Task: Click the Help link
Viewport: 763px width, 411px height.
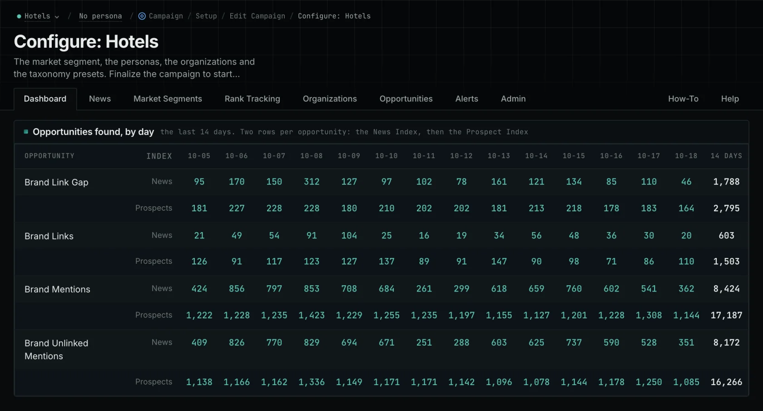Action: tap(730, 99)
